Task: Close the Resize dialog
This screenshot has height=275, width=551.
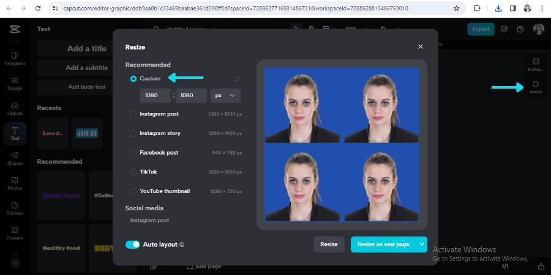Action: 420,46
